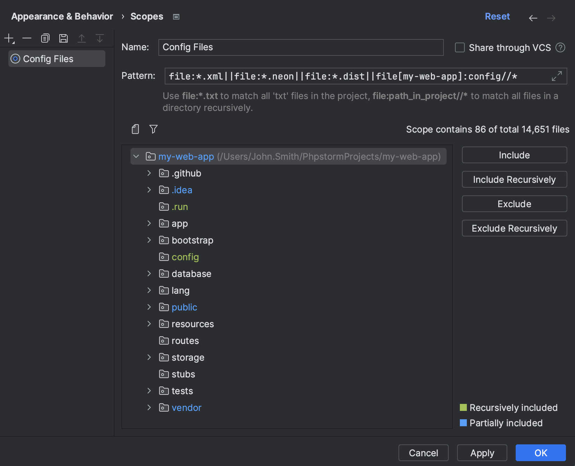Click the Save As scope icon
Viewport: 575px width, 466px height.
64,38
